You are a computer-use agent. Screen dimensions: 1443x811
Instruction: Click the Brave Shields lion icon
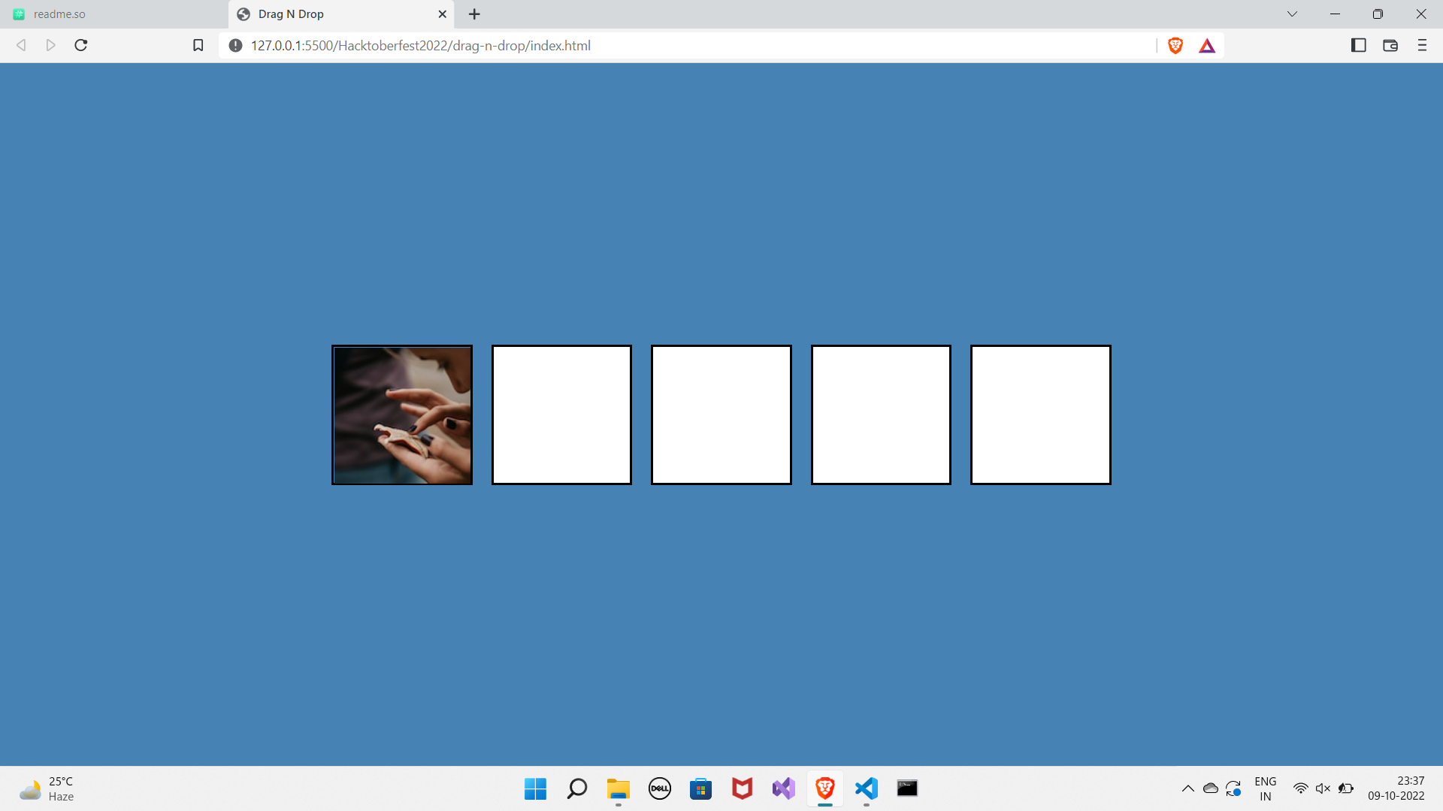(1175, 46)
